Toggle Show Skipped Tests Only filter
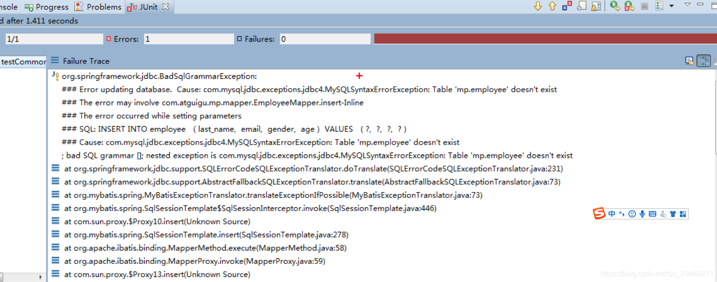Screen dimensions: 717x282 (582, 6)
